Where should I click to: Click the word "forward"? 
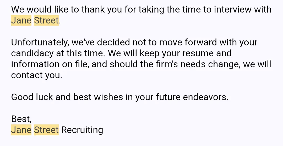[201, 42]
